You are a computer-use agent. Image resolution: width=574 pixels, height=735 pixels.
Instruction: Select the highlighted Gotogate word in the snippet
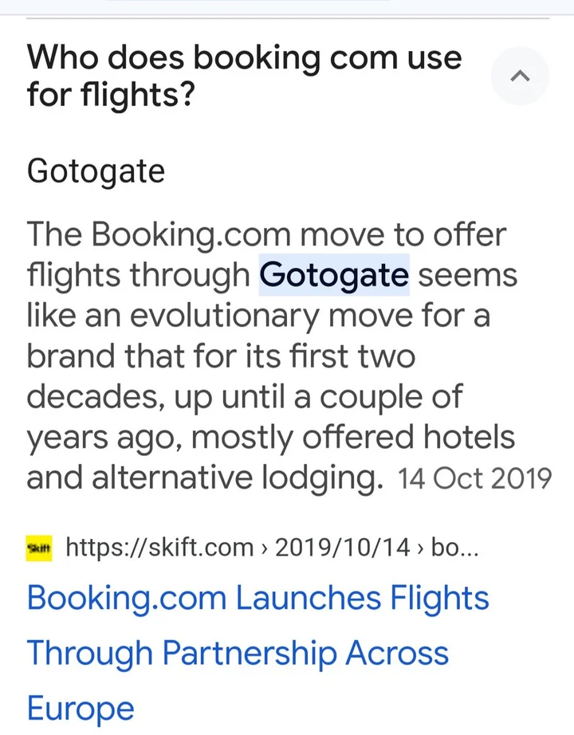(x=334, y=275)
